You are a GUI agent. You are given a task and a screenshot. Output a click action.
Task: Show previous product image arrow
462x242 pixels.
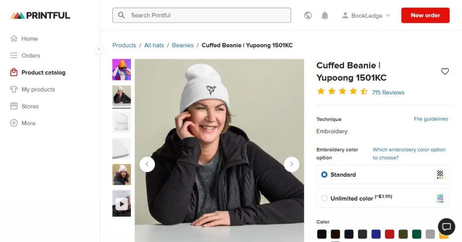pyautogui.click(x=147, y=164)
